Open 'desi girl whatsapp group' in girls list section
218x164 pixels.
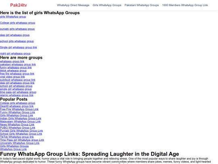click(15, 35)
